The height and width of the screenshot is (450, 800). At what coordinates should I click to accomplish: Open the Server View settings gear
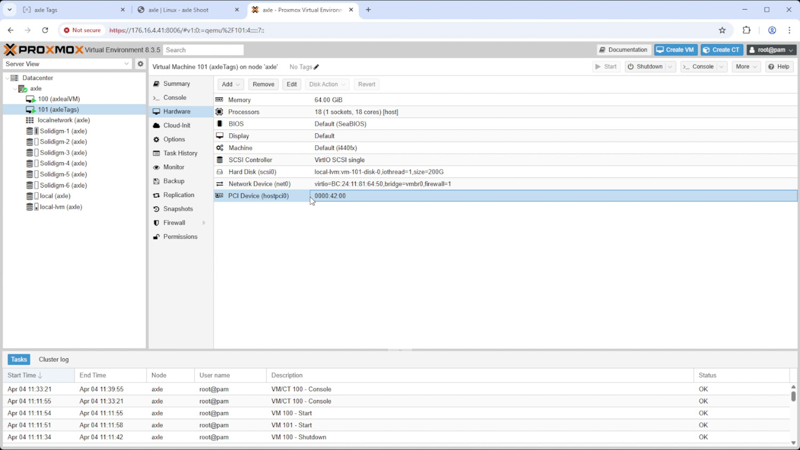pyautogui.click(x=140, y=63)
